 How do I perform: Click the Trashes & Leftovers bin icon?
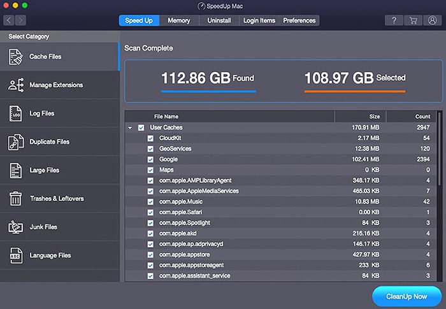[15, 198]
